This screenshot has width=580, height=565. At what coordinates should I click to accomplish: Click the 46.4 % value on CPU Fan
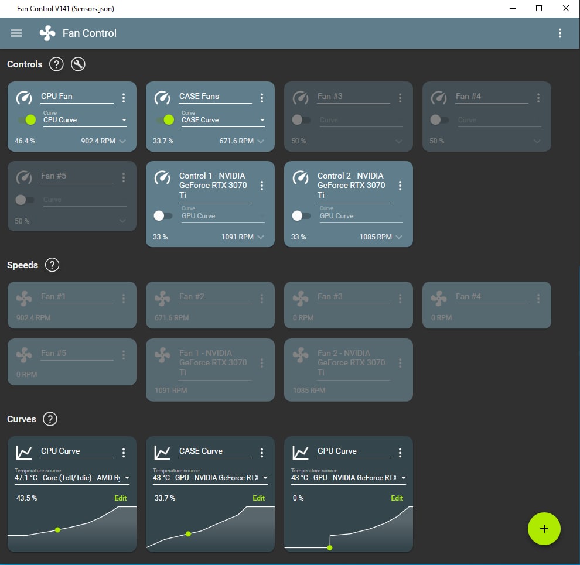tap(25, 141)
